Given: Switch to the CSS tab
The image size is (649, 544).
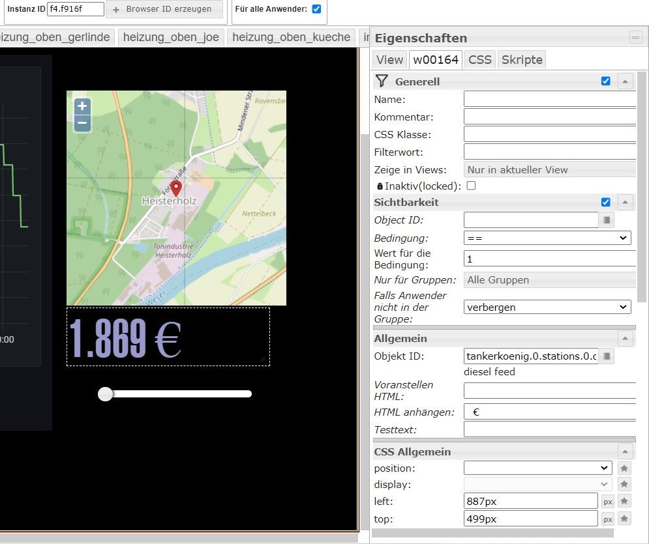Looking at the screenshot, I should click(x=480, y=59).
